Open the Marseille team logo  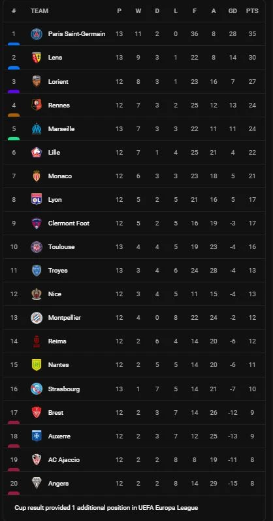(37, 128)
